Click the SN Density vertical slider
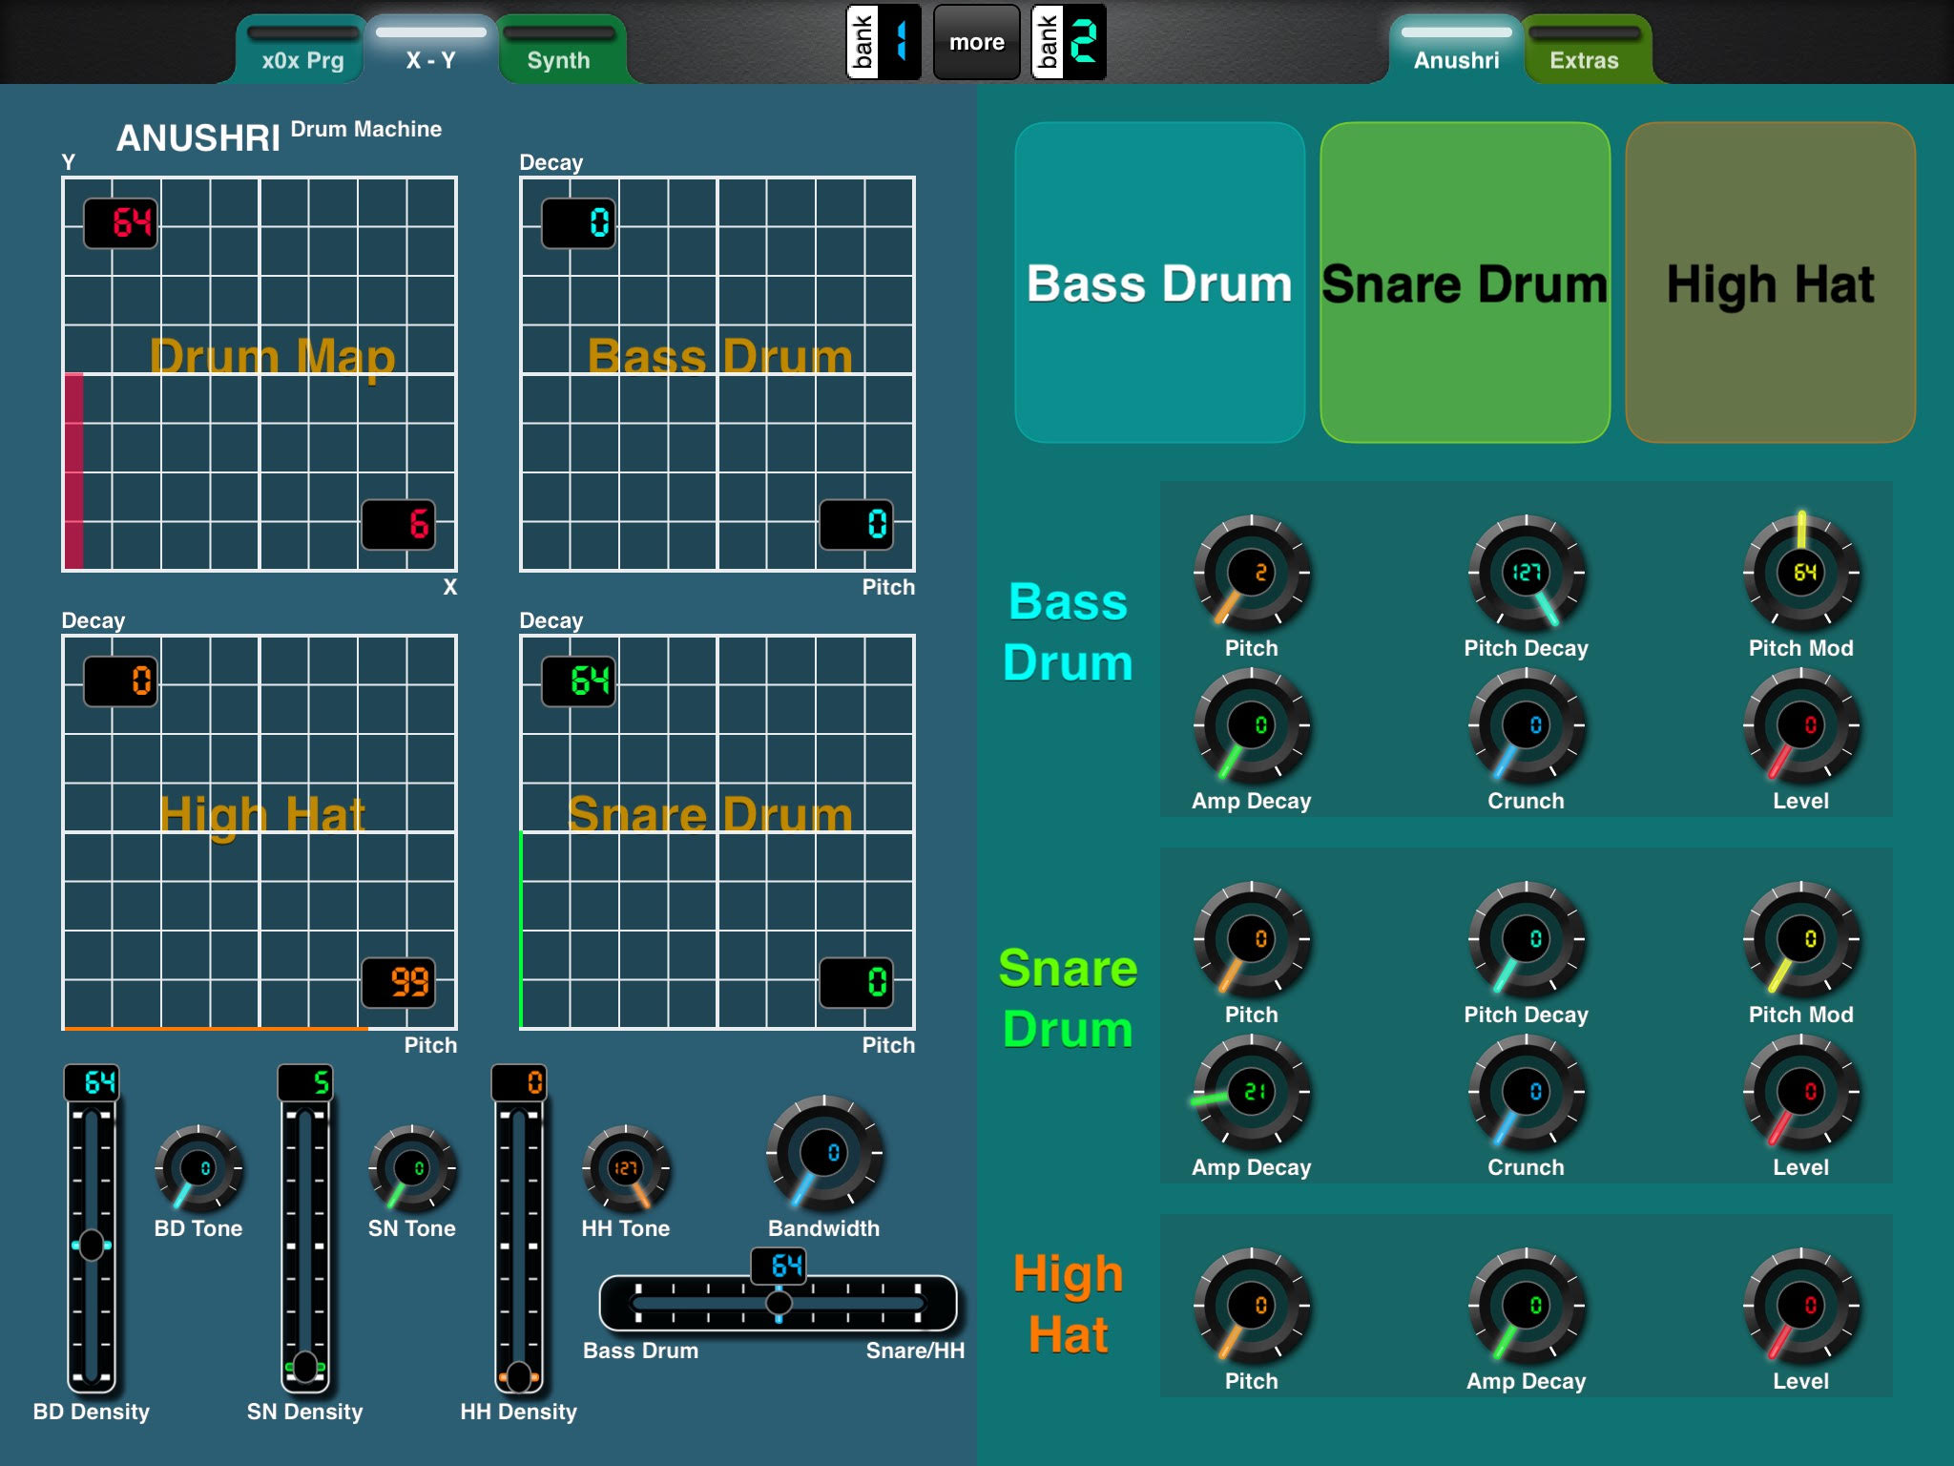This screenshot has width=1954, height=1466. click(x=305, y=1246)
